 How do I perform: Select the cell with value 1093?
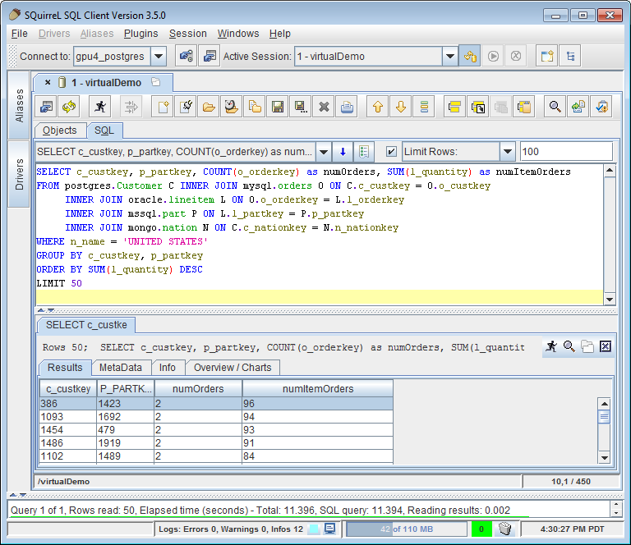coord(68,416)
